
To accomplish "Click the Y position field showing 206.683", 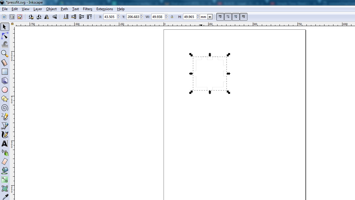I will click(x=133, y=17).
